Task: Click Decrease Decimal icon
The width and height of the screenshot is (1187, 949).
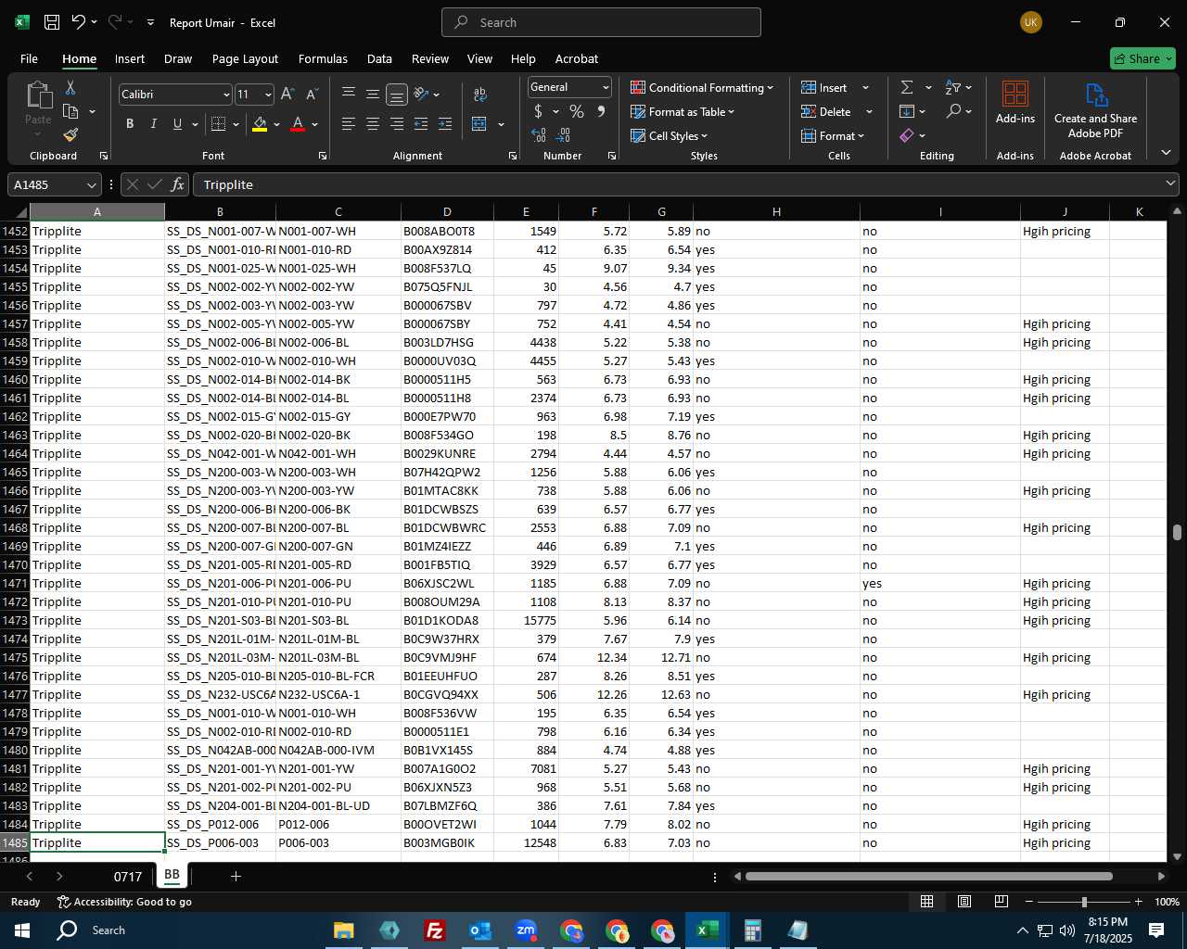Action: click(564, 135)
